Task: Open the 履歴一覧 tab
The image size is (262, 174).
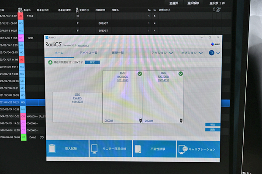Action: pyautogui.click(x=117, y=53)
